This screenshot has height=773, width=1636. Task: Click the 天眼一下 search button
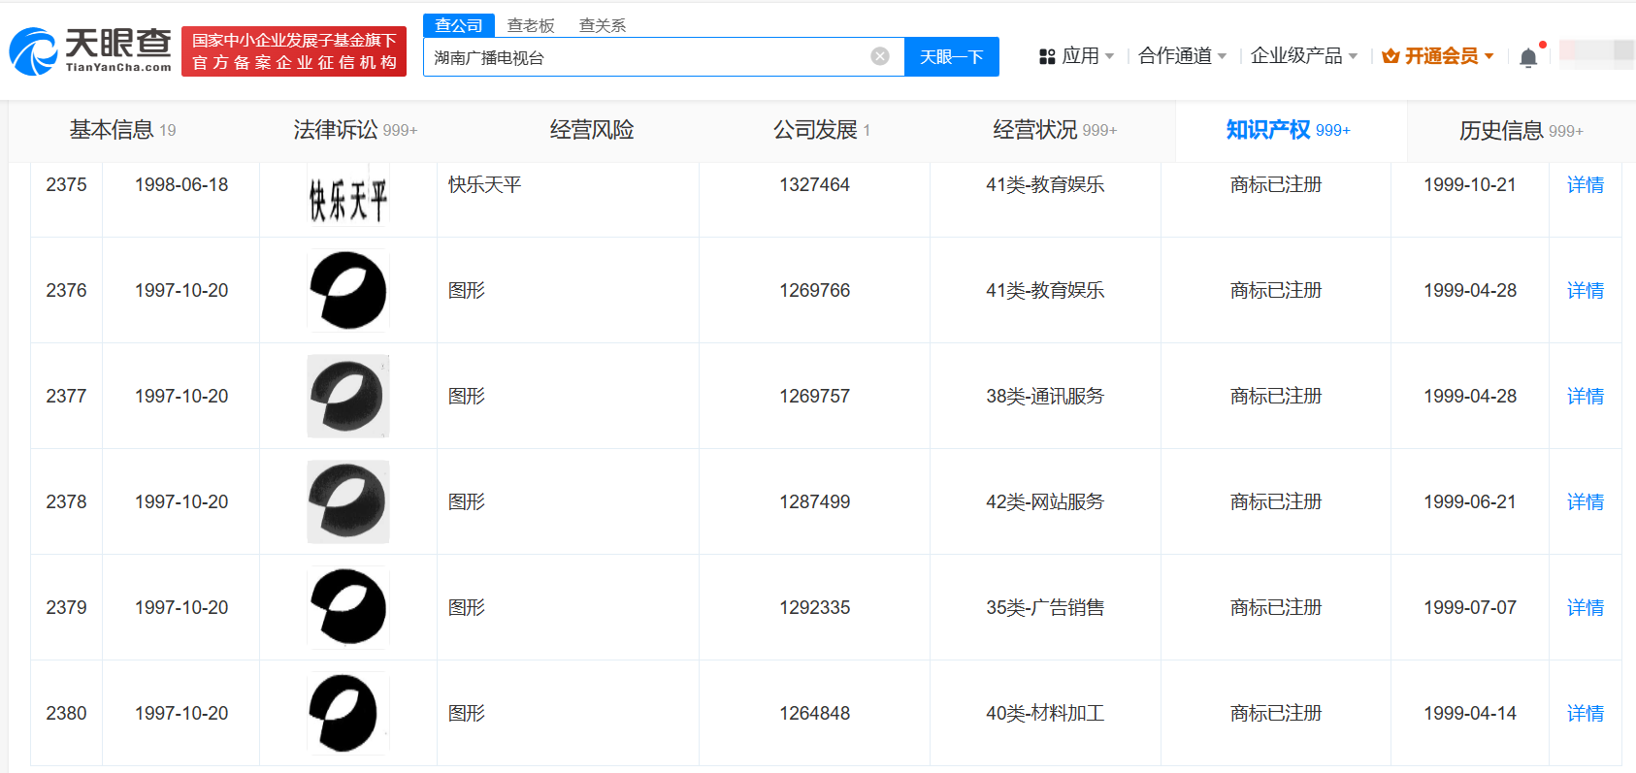click(952, 57)
